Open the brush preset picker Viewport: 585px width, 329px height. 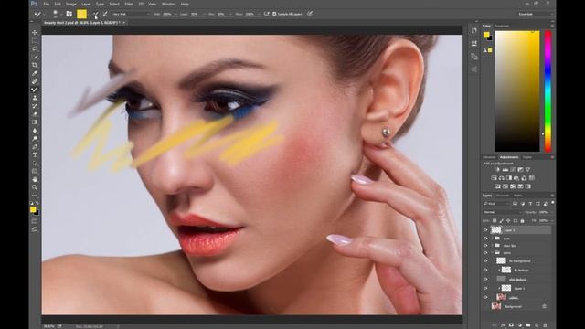point(56,15)
